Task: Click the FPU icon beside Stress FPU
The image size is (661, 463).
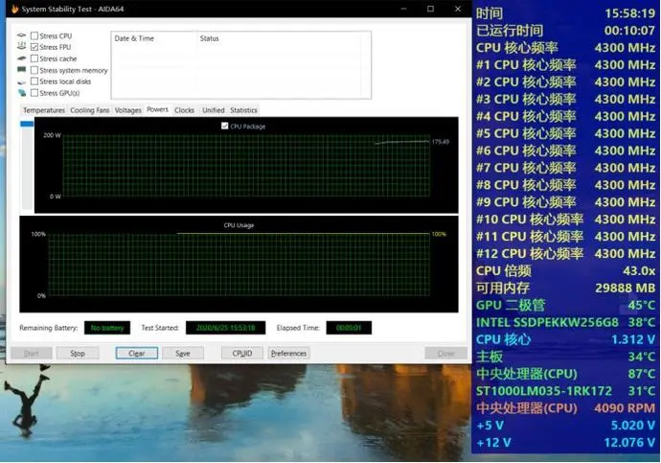Action: click(x=21, y=46)
